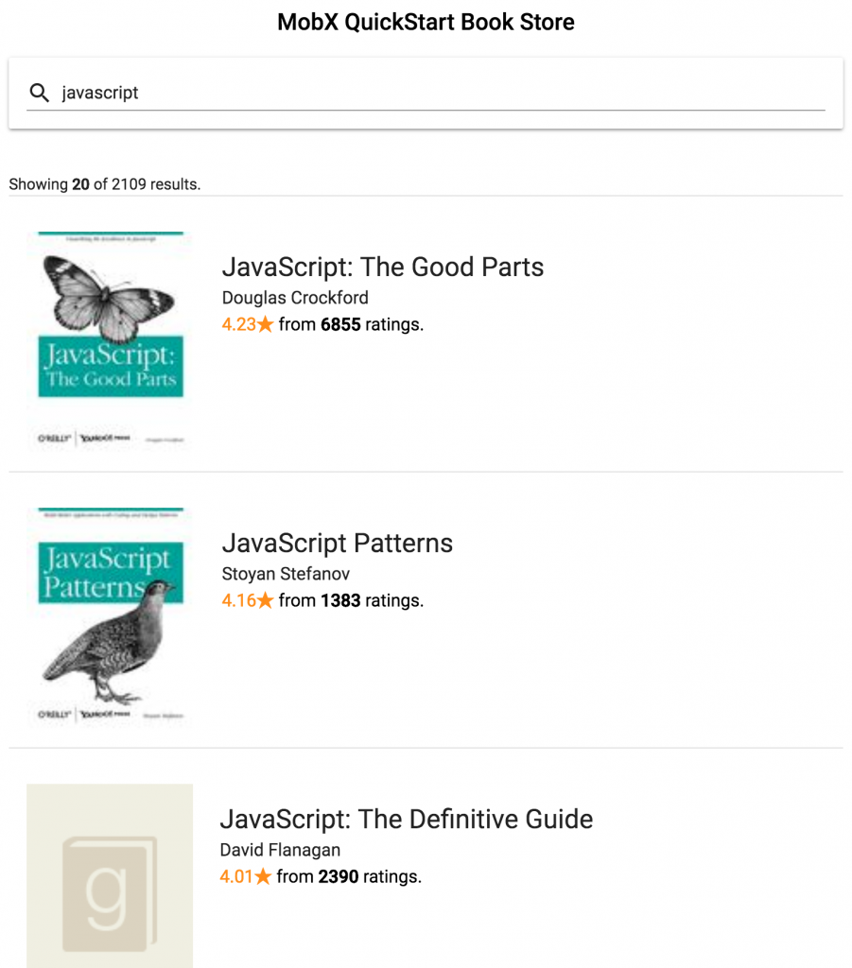
Task: Click the 2390 ratings count
Action: pyautogui.click(x=339, y=876)
